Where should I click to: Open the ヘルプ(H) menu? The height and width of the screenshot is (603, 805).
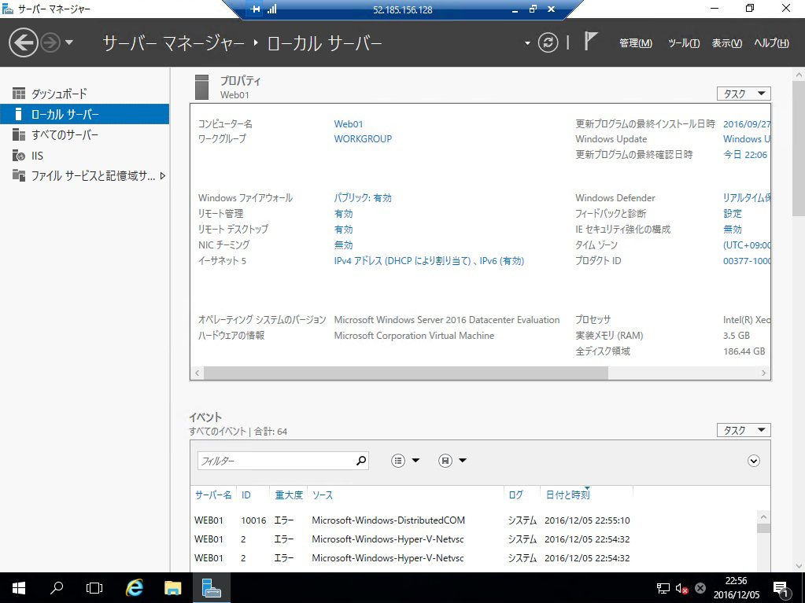771,43
